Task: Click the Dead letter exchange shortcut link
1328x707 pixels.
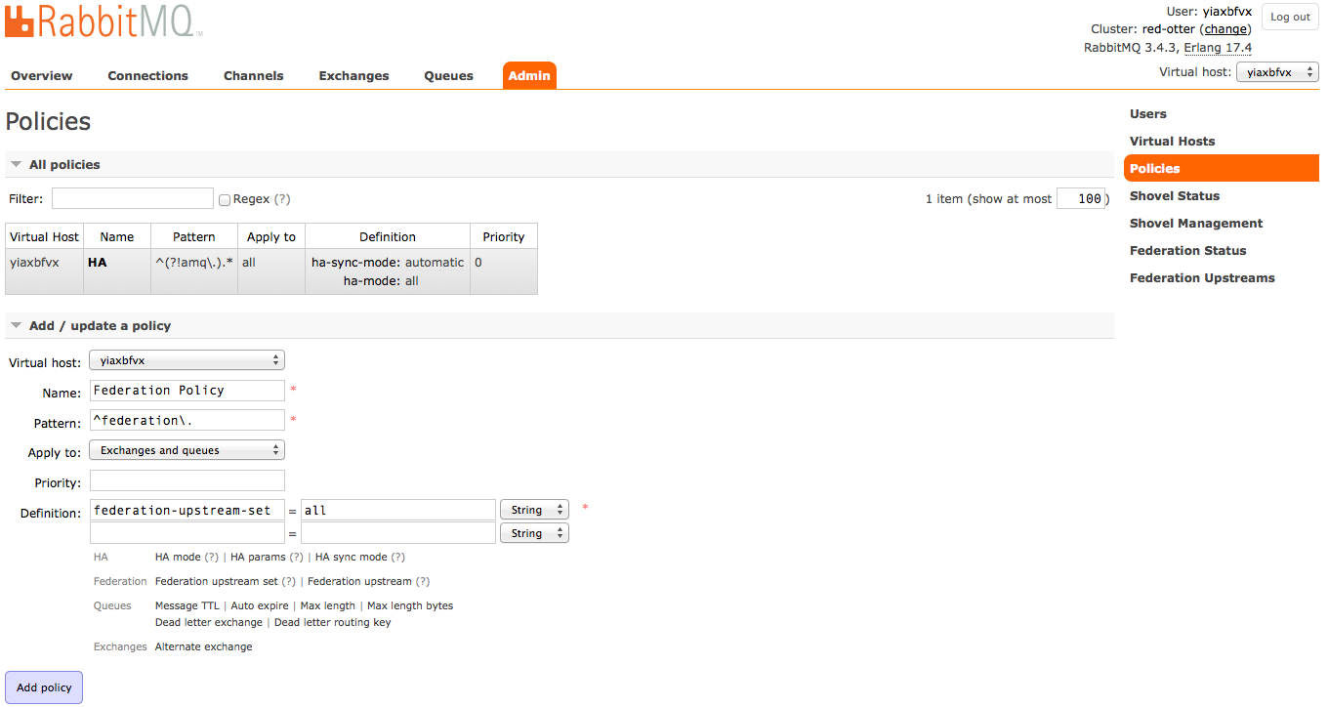Action: click(209, 622)
